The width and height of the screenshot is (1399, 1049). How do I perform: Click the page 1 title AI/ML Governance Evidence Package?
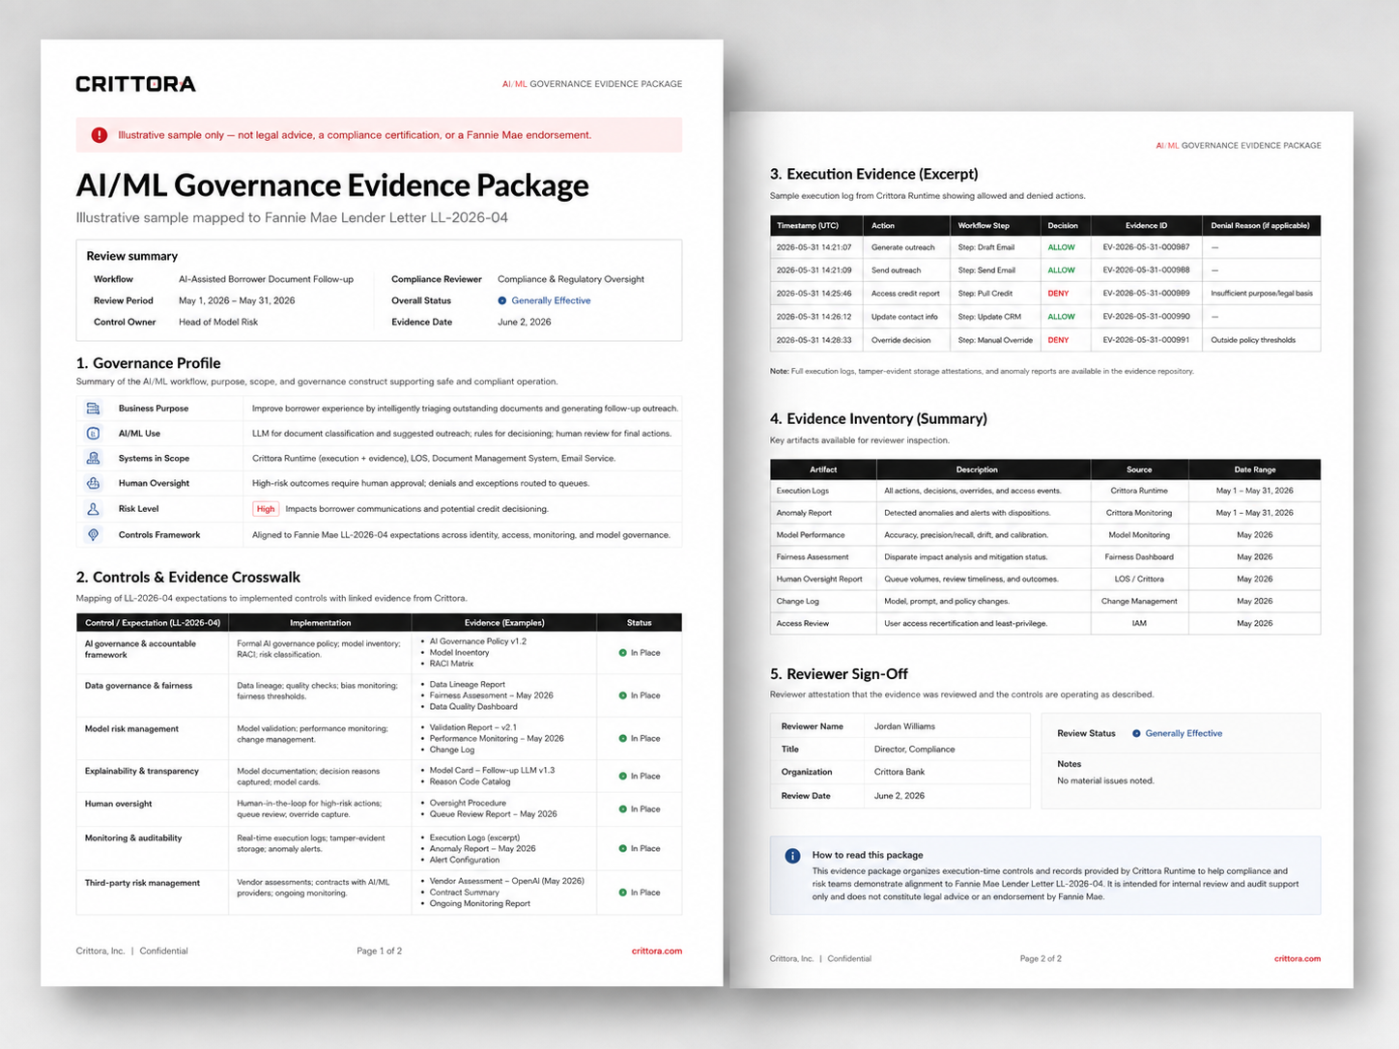point(332,185)
